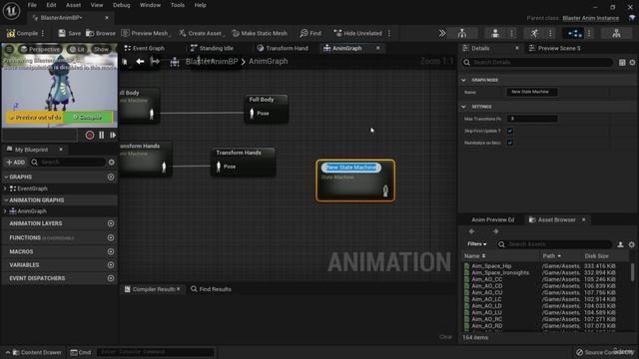The image size is (639, 359).
Task: Select the Transform Hands Pose node
Action: click(x=243, y=162)
